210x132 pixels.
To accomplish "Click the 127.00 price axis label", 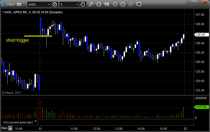I will (200, 15).
